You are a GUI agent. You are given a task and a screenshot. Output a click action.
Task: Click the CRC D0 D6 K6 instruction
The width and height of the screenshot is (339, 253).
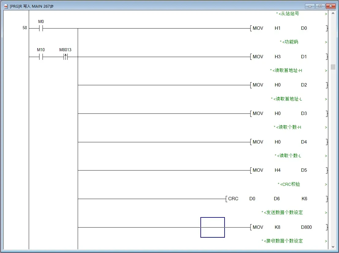point(277,199)
